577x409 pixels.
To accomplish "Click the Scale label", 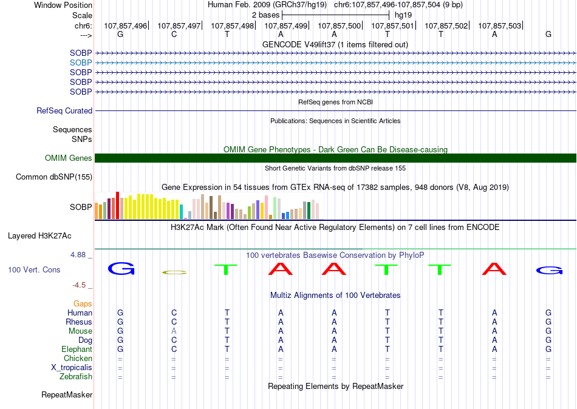I will (x=82, y=15).
